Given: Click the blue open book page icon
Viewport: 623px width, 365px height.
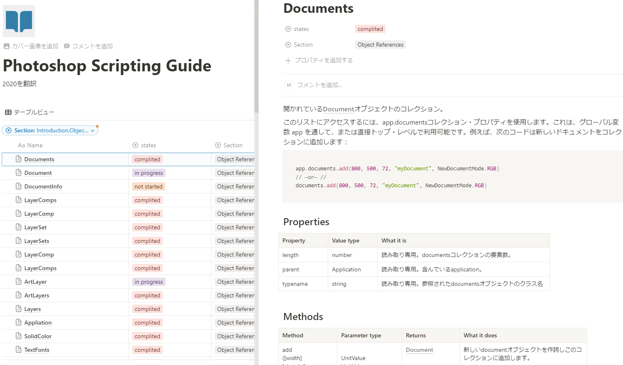Looking at the screenshot, I should pyautogui.click(x=19, y=21).
